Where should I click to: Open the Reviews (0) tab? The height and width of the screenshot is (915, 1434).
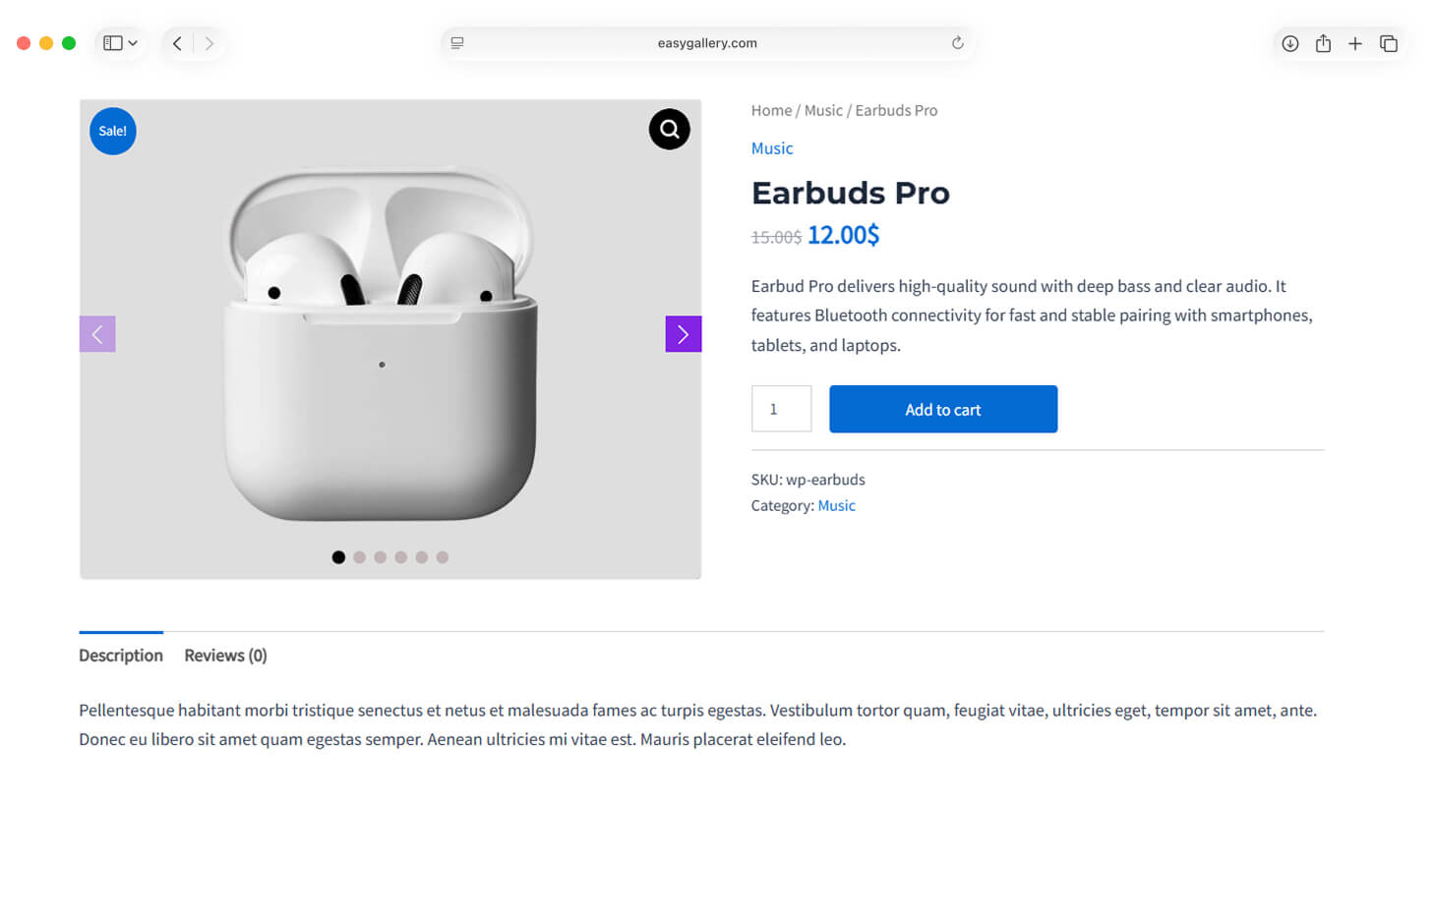[225, 656]
